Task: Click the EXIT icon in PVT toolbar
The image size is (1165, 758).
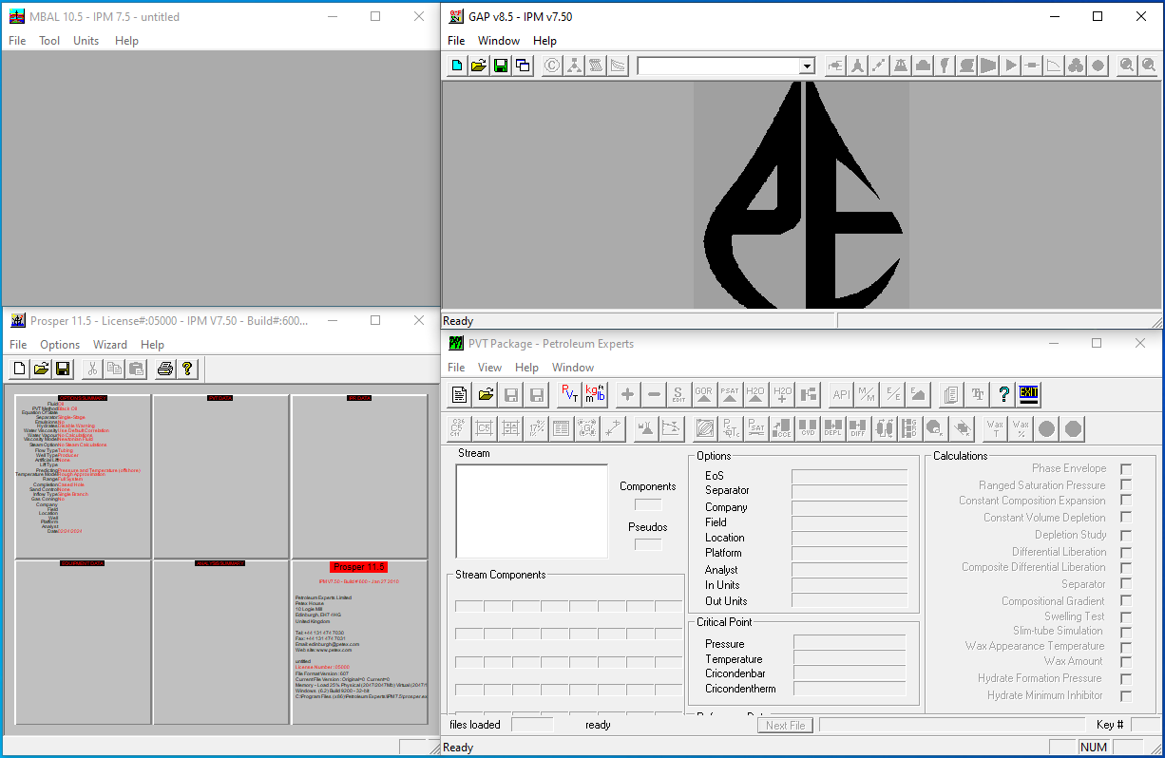Action: 1028,394
